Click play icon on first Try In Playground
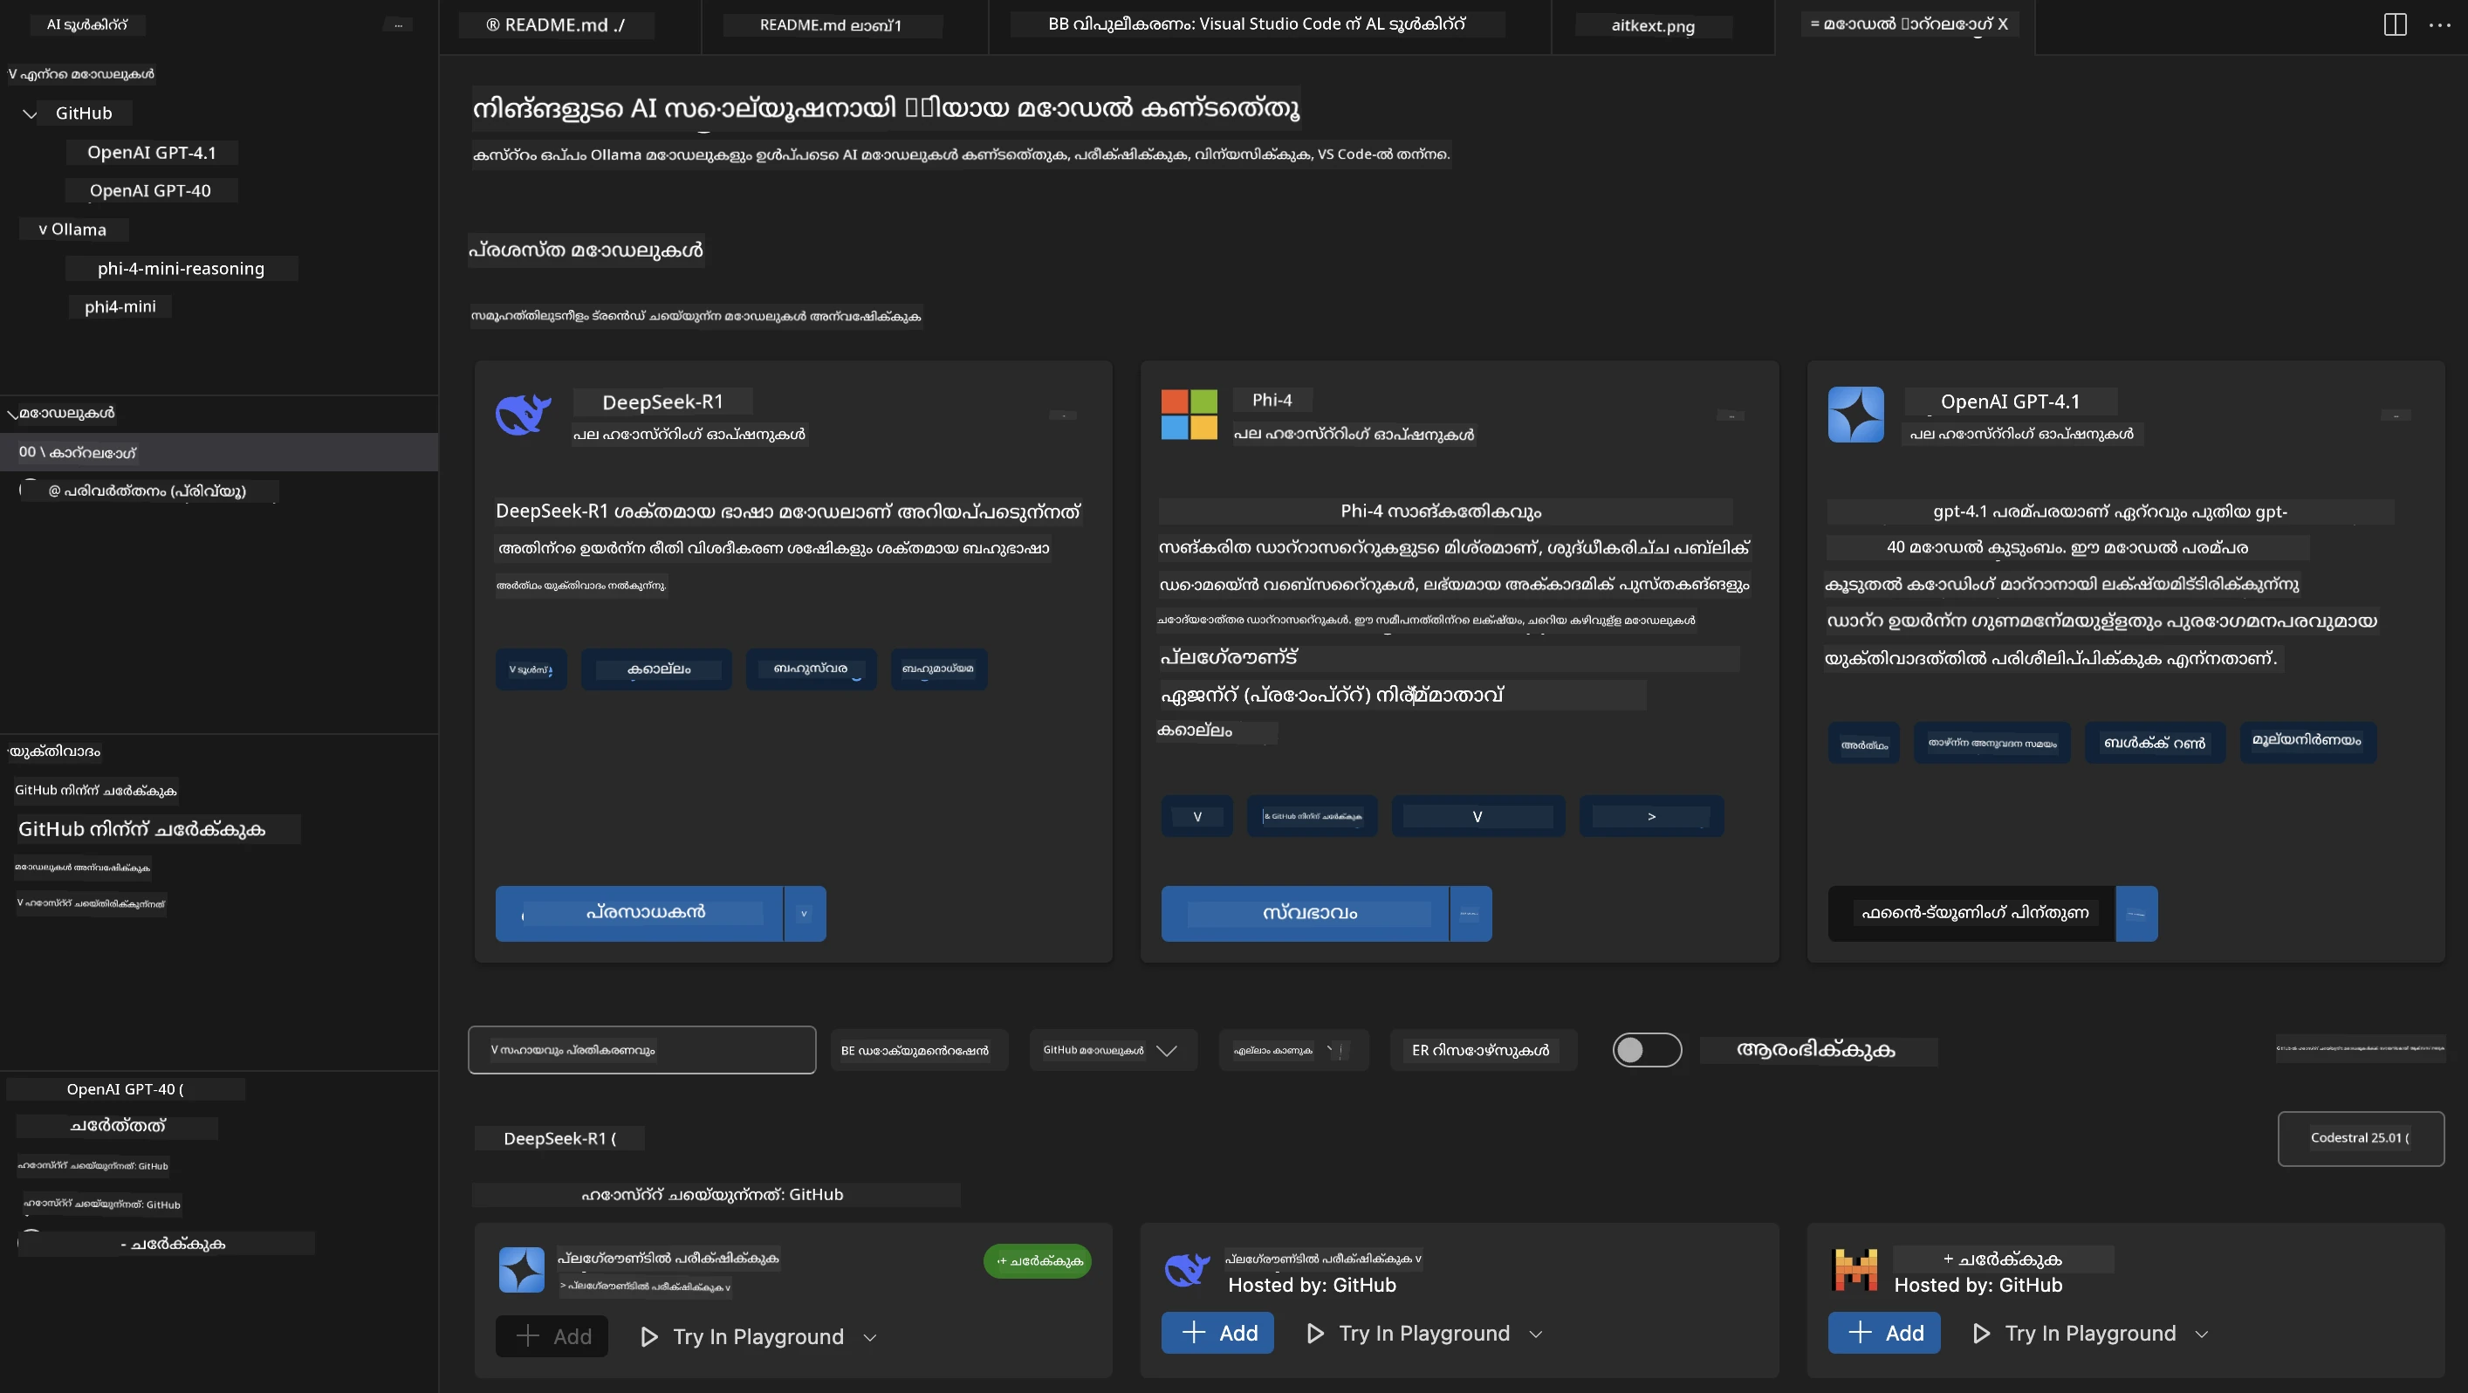2468x1393 pixels. (648, 1336)
